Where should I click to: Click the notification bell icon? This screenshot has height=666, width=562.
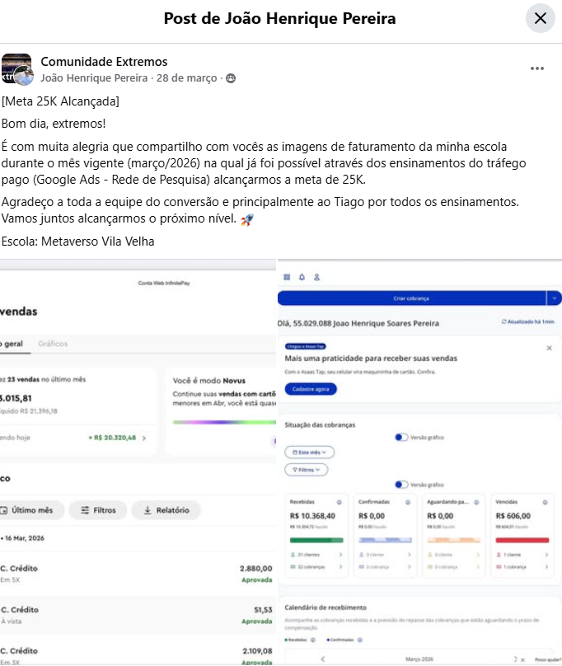click(302, 277)
